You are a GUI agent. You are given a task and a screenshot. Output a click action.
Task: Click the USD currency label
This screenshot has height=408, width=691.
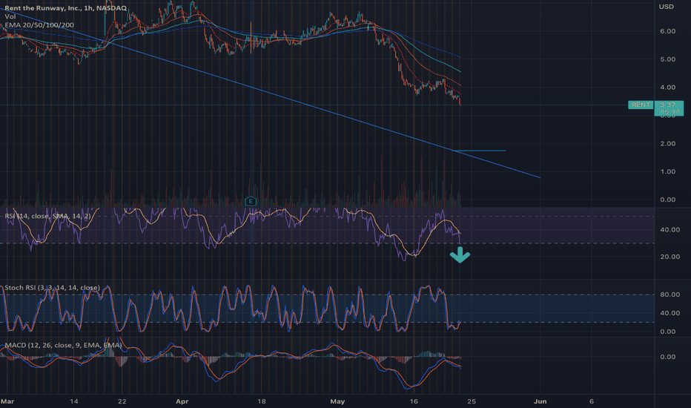tap(666, 7)
